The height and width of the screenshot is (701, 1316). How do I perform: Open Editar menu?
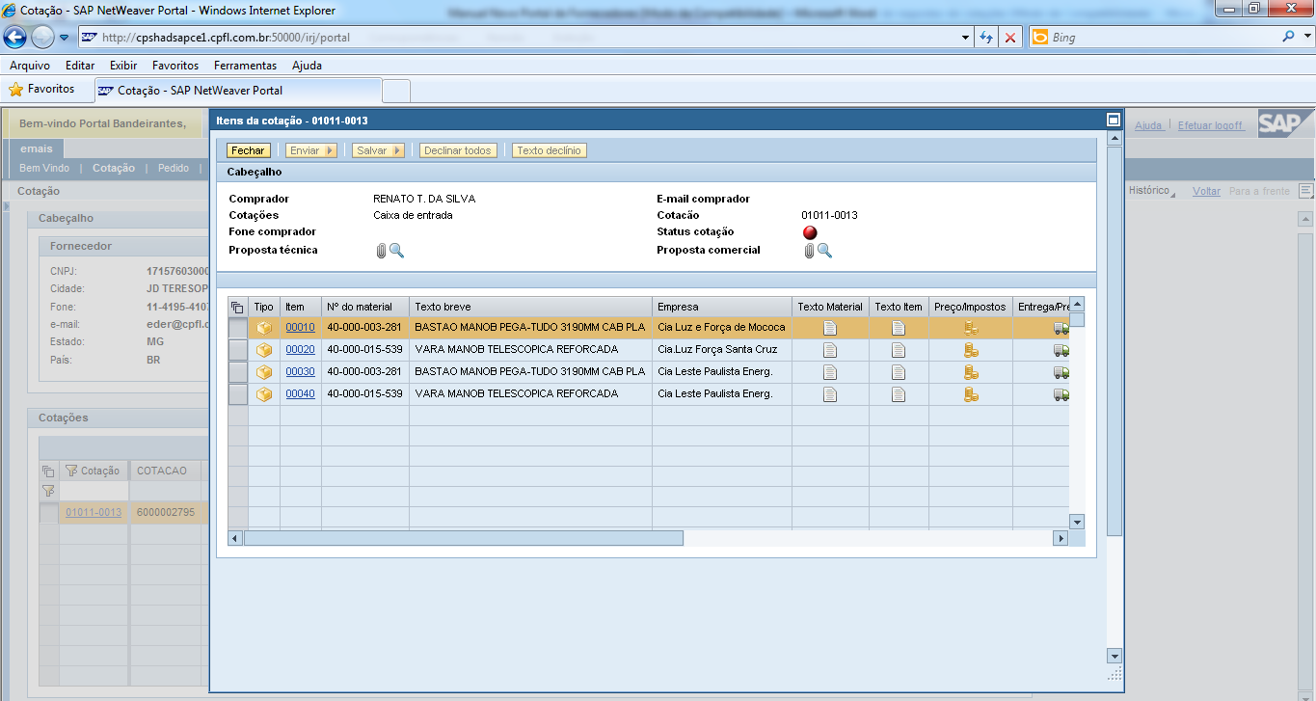point(80,66)
